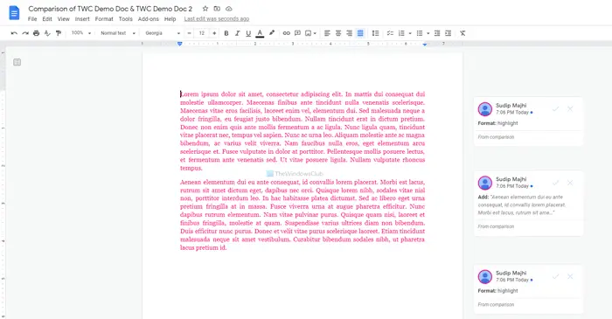
Task: Open the Format menu
Action: pos(104,18)
